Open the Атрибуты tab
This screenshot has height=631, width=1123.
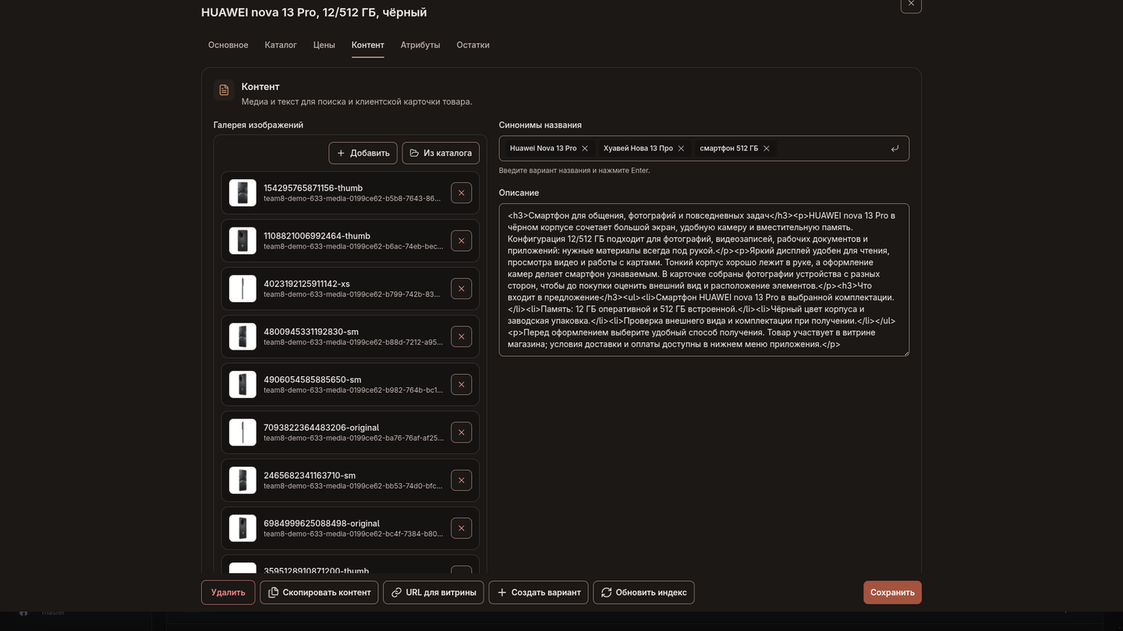tap(420, 45)
